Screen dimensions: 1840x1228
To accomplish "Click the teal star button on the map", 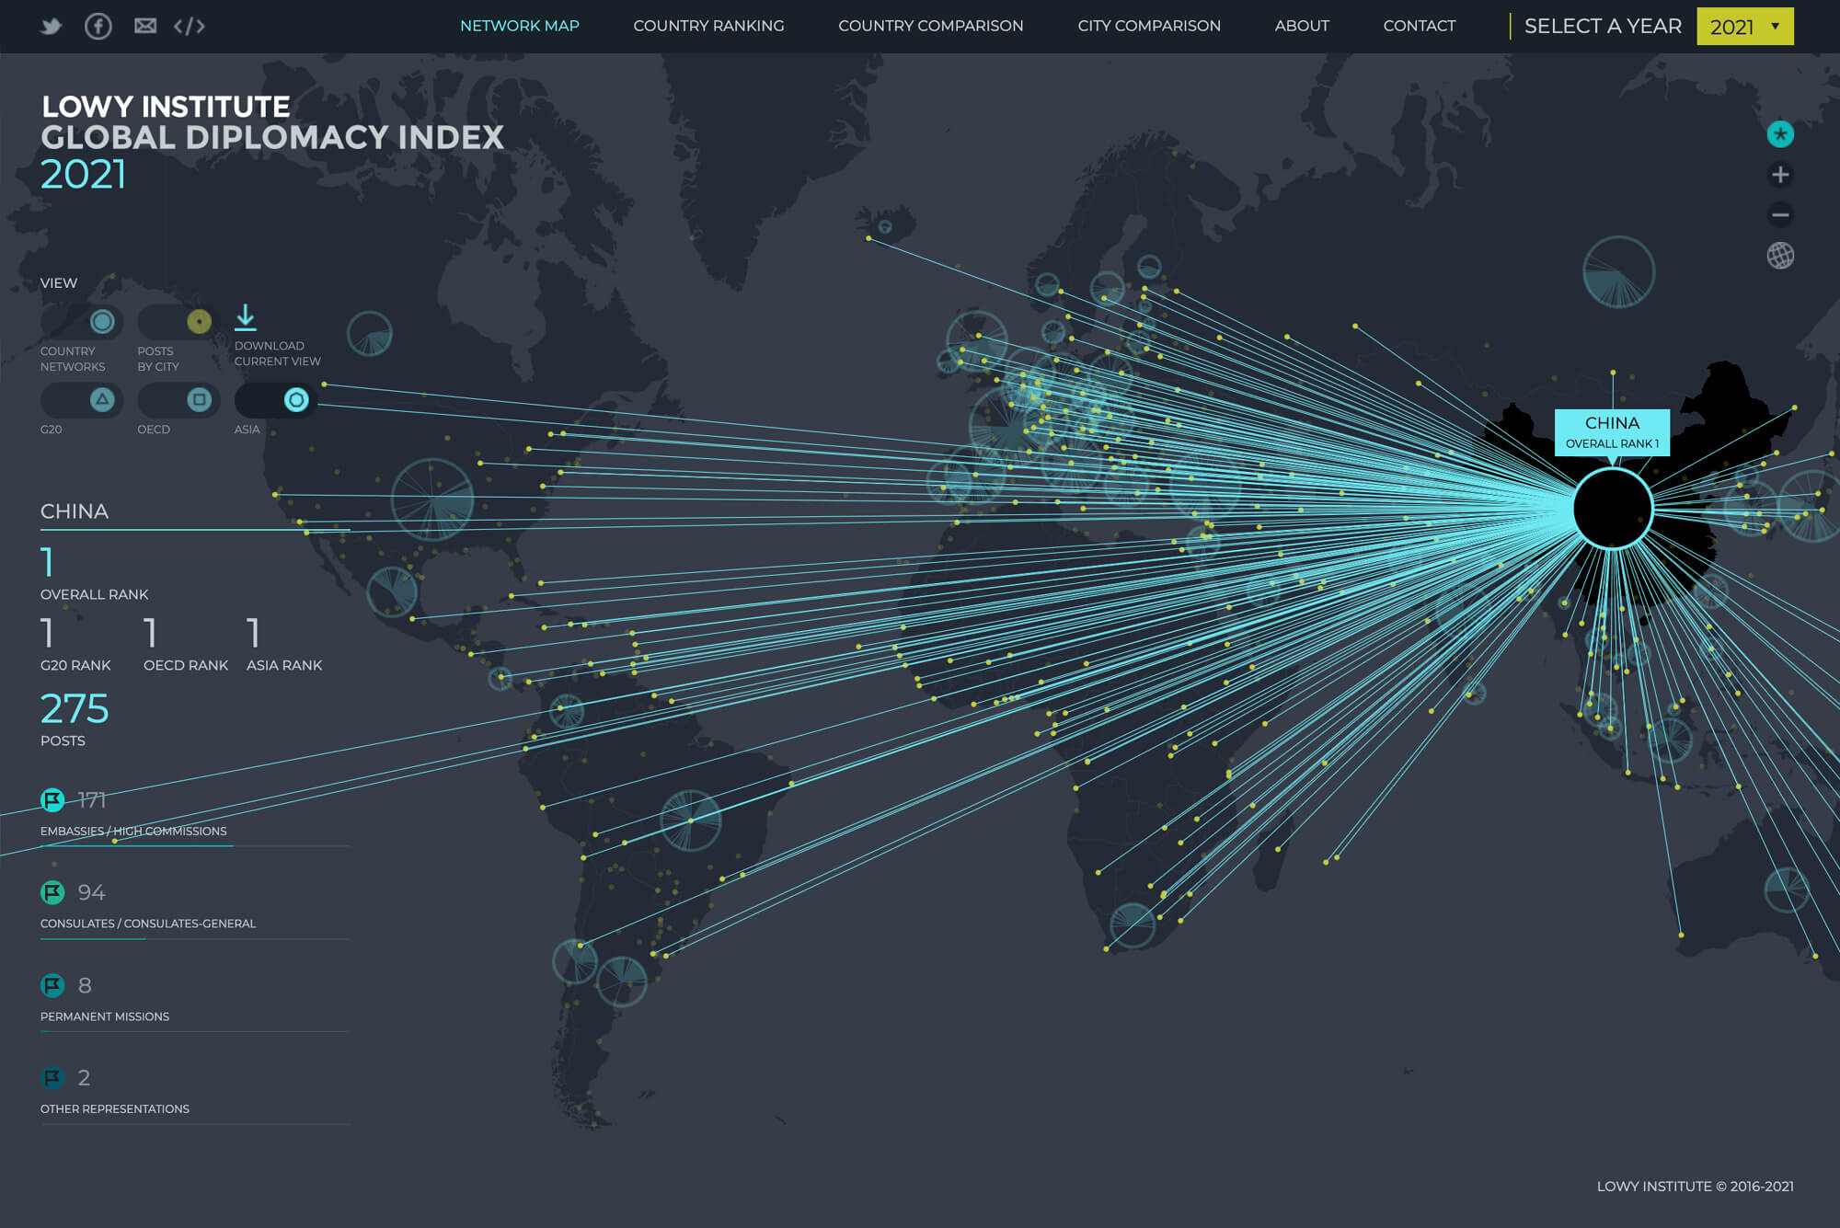I will point(1780,134).
